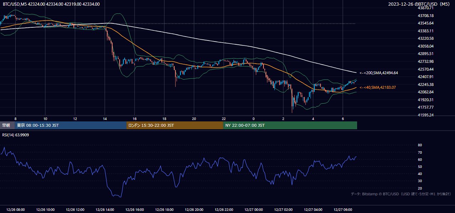Click the RSI axis level 80
The height and width of the screenshot is (213, 455).
[x=420, y=145]
